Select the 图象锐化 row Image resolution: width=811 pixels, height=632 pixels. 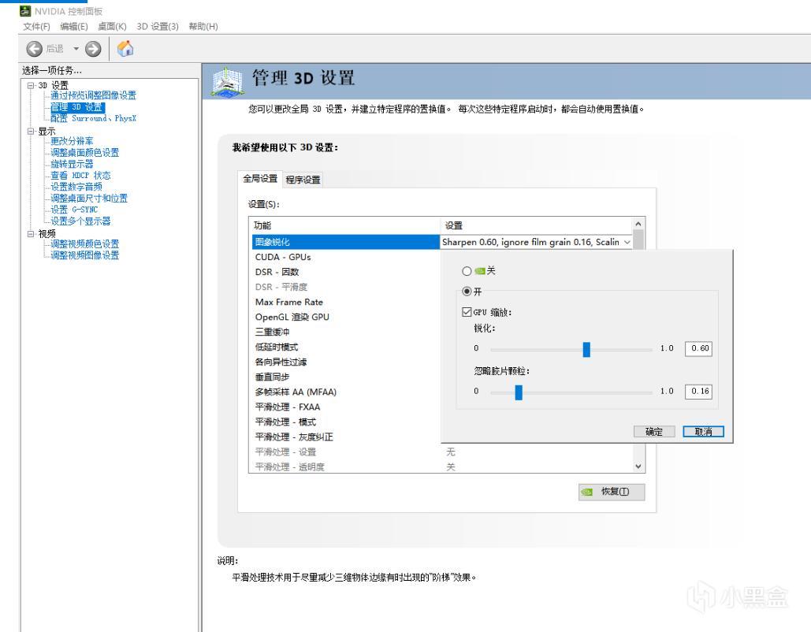click(x=345, y=242)
